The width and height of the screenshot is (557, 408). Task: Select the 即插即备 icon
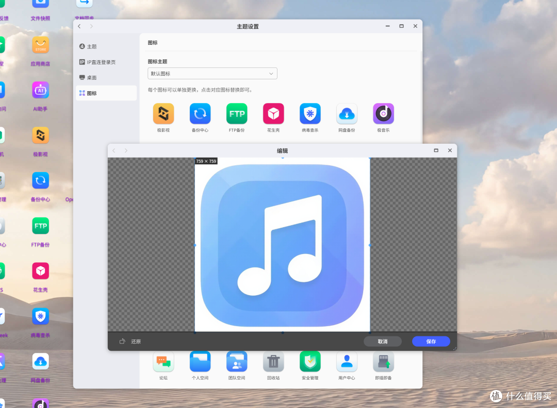pos(383,362)
